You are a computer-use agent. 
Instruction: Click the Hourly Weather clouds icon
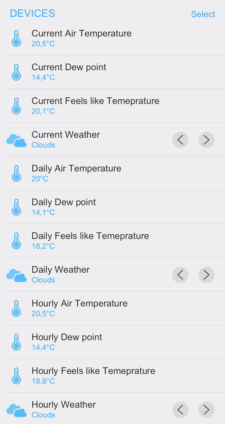(x=16, y=410)
